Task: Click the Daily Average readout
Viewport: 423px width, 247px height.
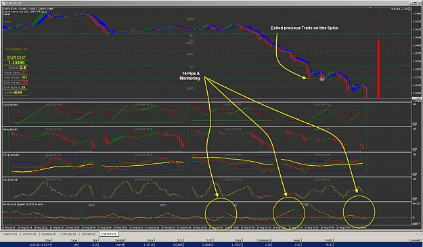Action: [16, 83]
